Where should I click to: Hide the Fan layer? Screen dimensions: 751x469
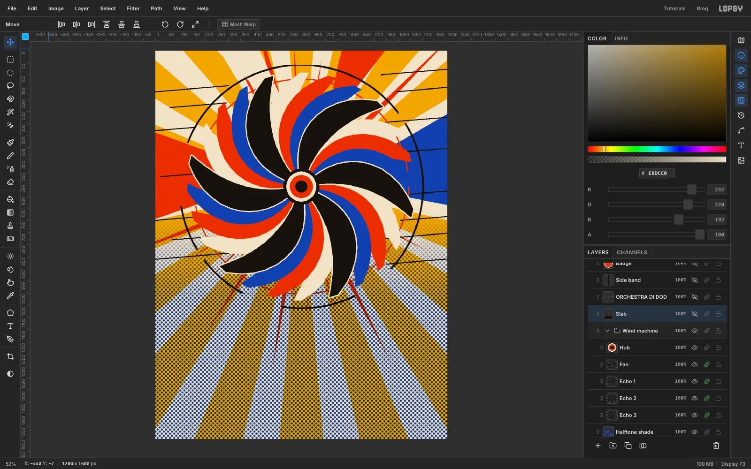coord(695,364)
